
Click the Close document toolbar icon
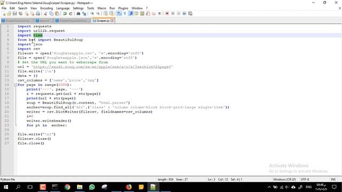coord(26,13)
